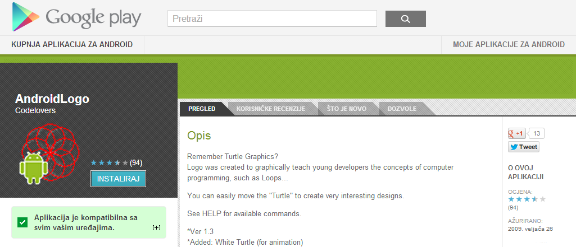Open the PREGLED tab

[202, 109]
